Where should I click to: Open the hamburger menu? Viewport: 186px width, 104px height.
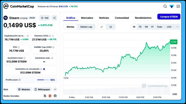[x=178, y=6]
